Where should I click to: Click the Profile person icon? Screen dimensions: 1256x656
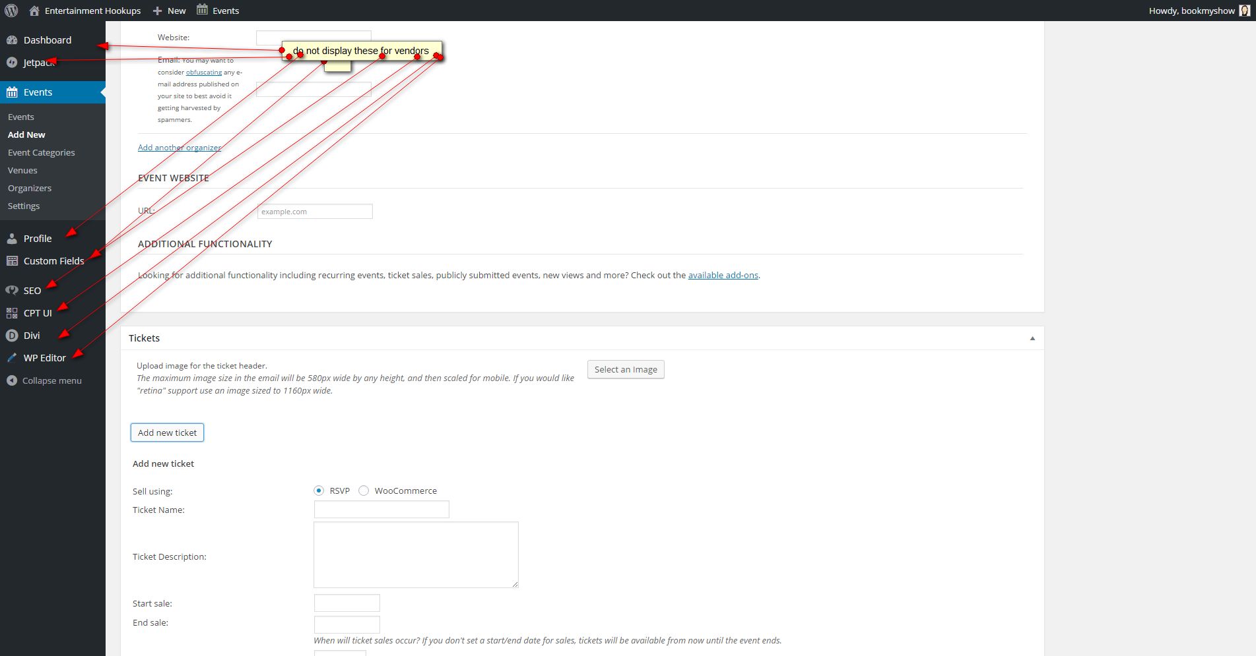pos(12,239)
